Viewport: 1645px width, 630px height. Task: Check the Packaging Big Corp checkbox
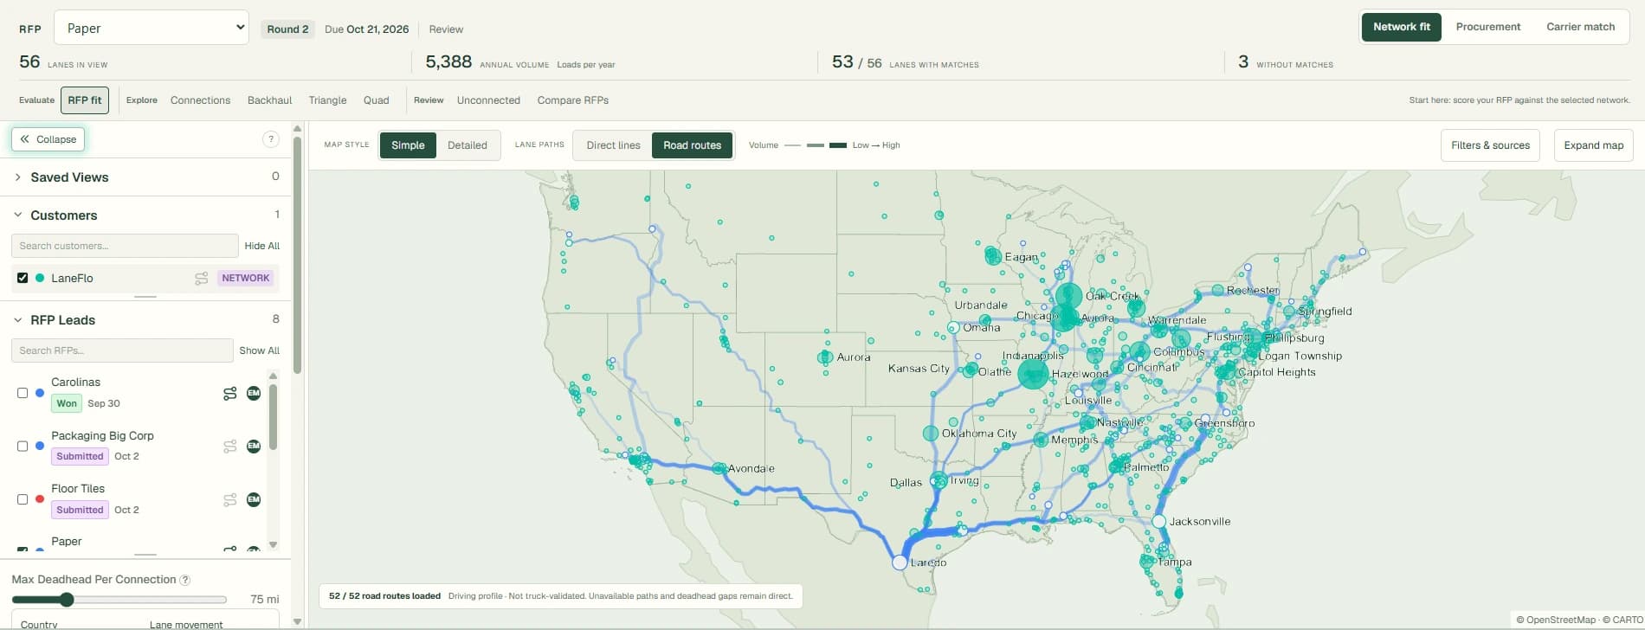tap(23, 447)
